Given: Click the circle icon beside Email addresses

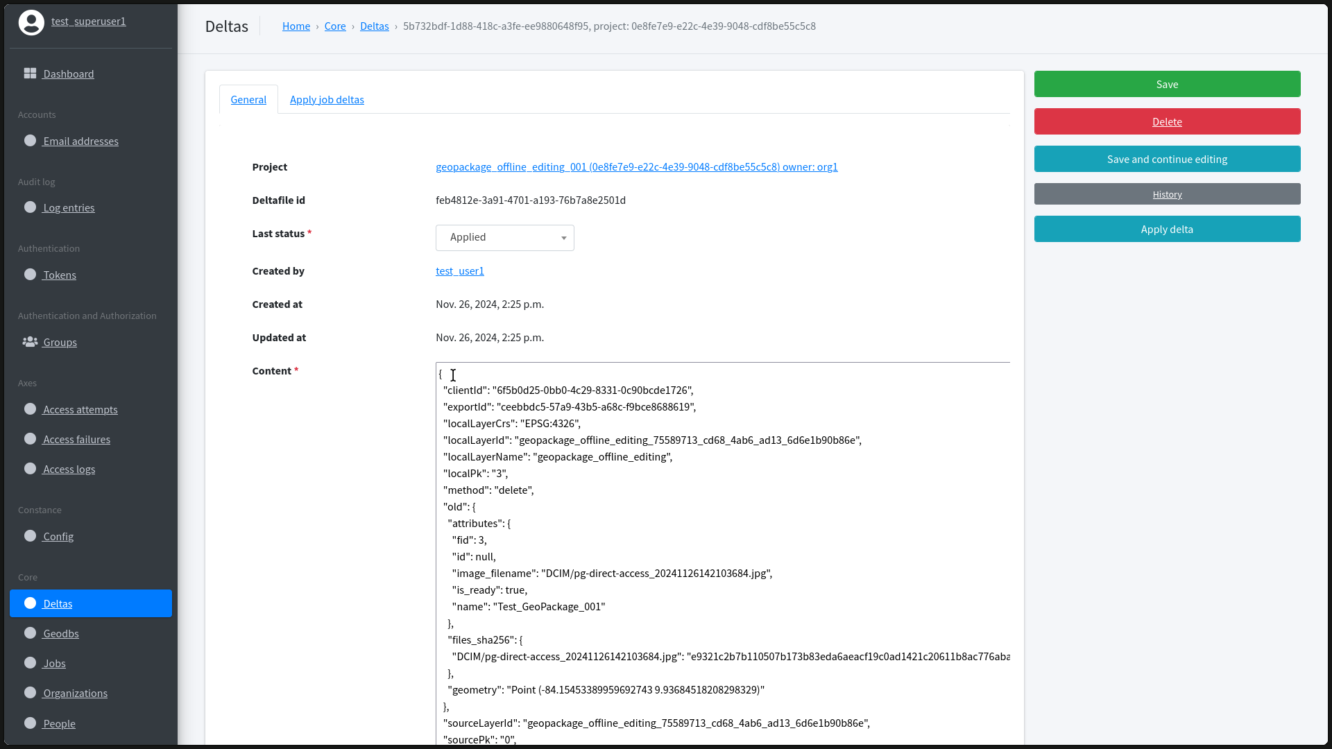Looking at the screenshot, I should pyautogui.click(x=30, y=141).
